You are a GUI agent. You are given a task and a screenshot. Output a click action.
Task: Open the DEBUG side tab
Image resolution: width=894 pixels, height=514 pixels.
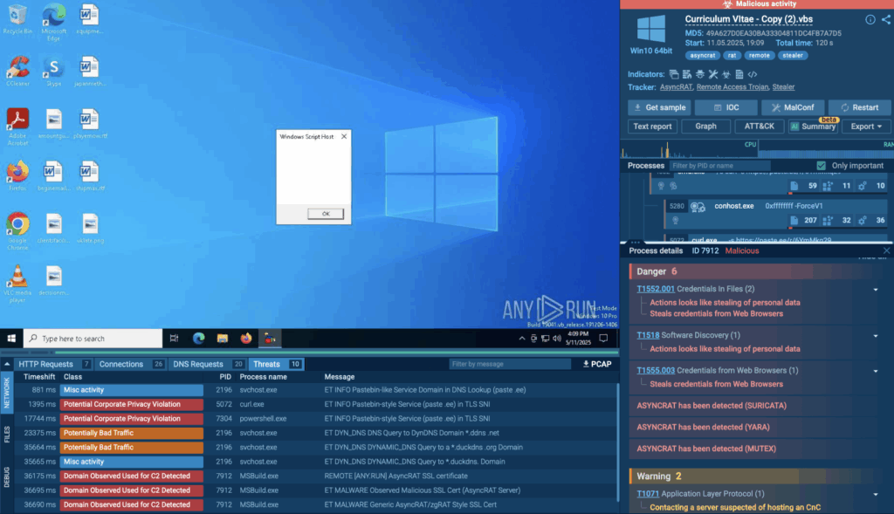[x=7, y=476]
